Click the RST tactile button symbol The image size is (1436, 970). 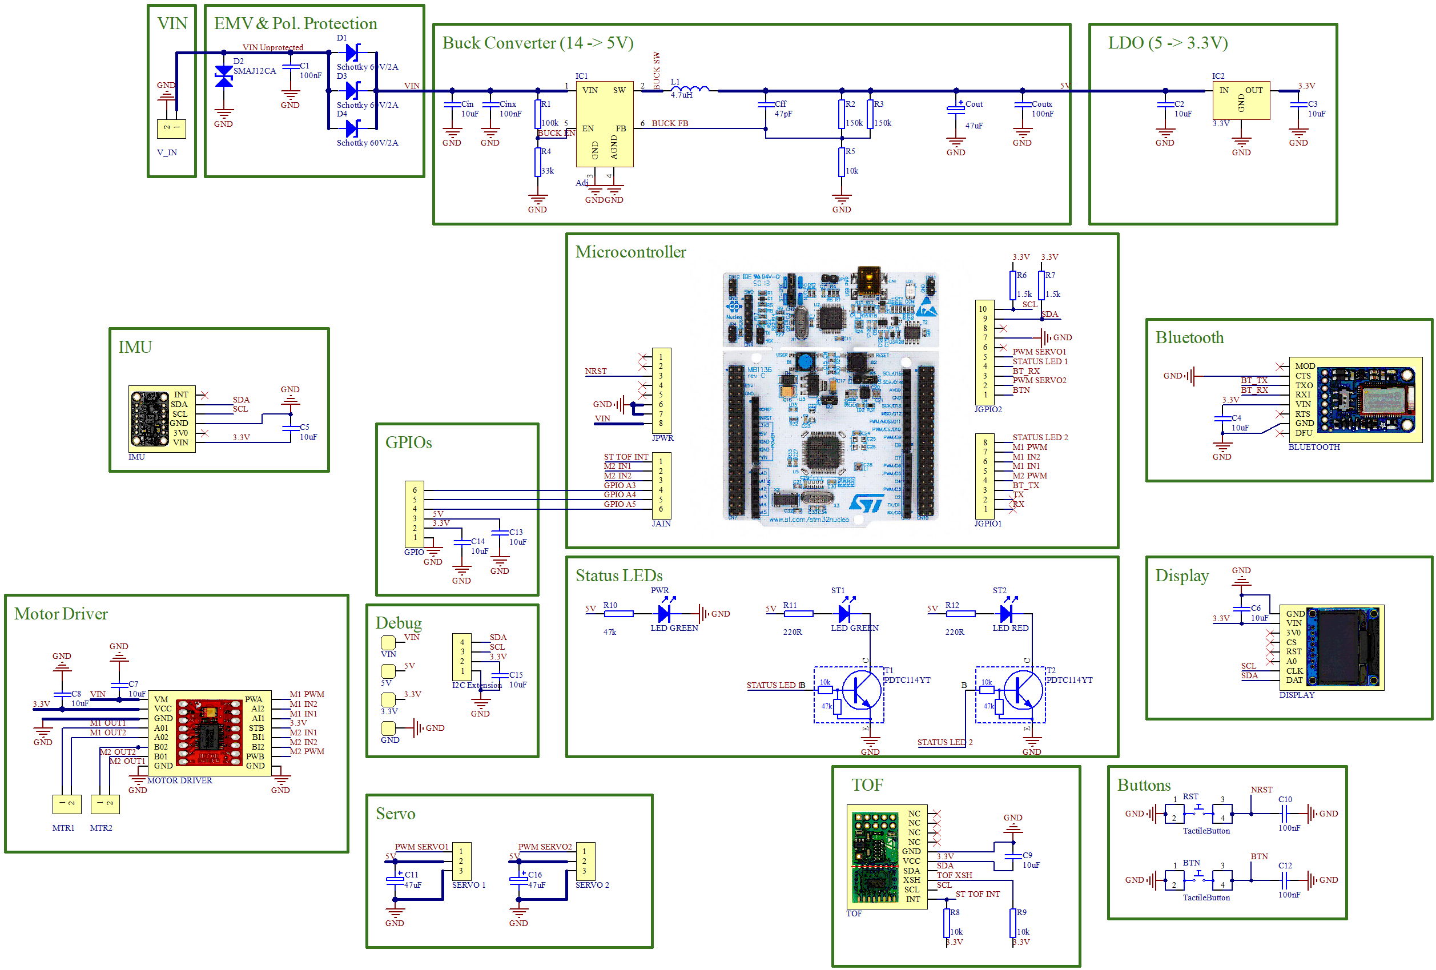click(1198, 813)
